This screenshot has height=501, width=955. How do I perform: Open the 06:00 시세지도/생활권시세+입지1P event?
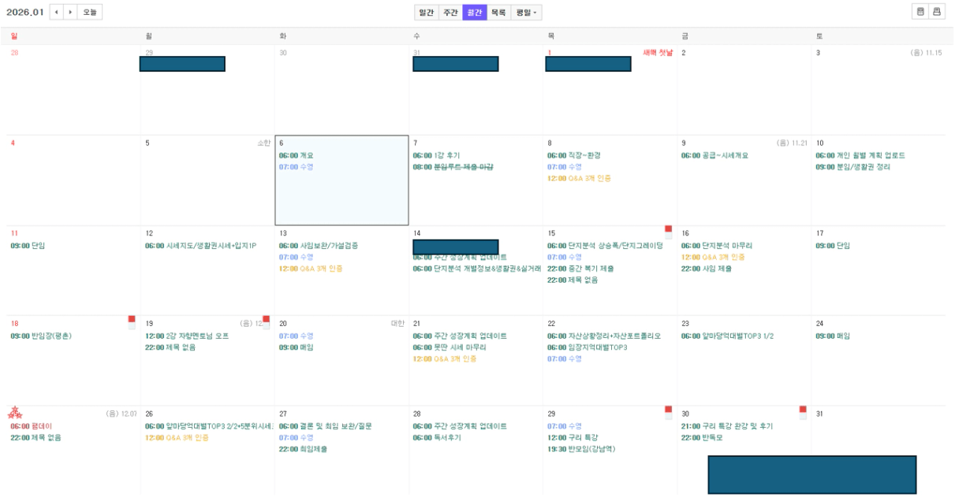click(200, 246)
